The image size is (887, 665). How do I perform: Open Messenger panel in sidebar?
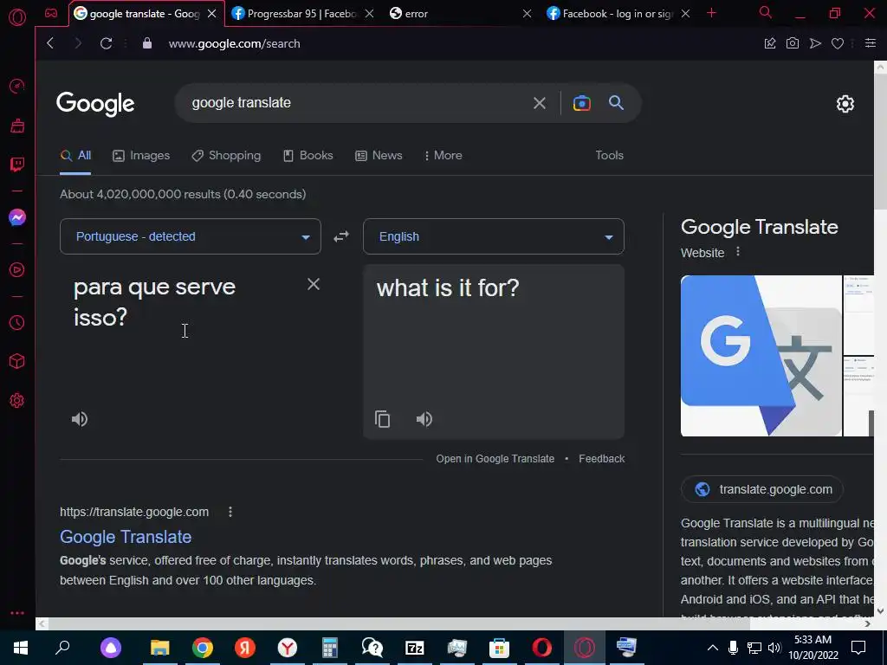(17, 217)
